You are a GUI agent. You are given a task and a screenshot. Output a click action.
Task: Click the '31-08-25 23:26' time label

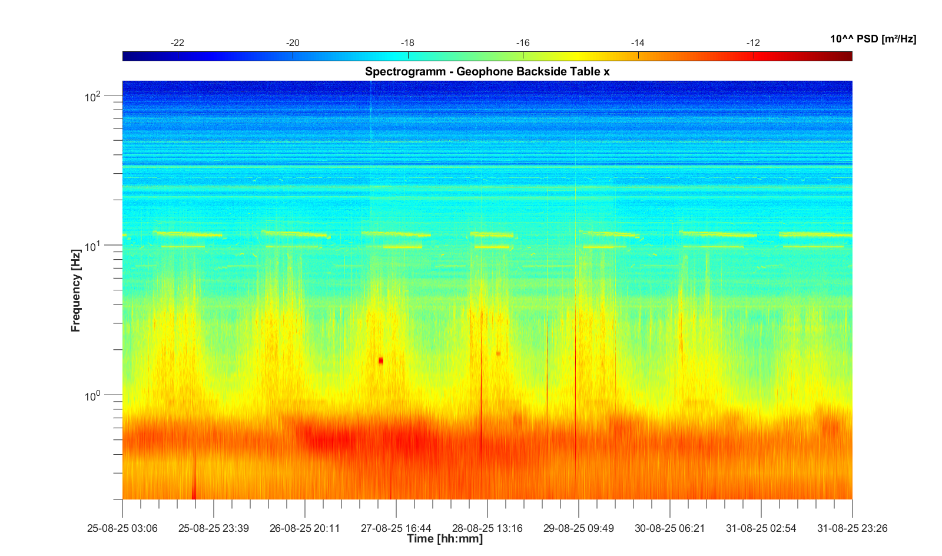[852, 528]
